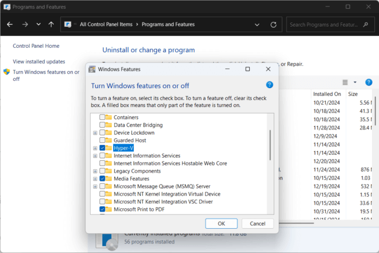Screen dimensions: 379x253
Task: Close the Windows Features dialog
Action: point(268,69)
